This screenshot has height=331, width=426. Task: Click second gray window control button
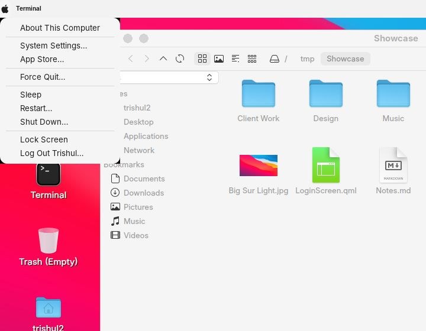click(x=144, y=38)
